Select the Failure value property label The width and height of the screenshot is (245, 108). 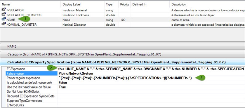click(x=15, y=74)
